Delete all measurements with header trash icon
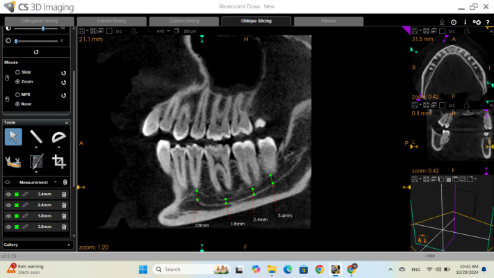 [65, 182]
